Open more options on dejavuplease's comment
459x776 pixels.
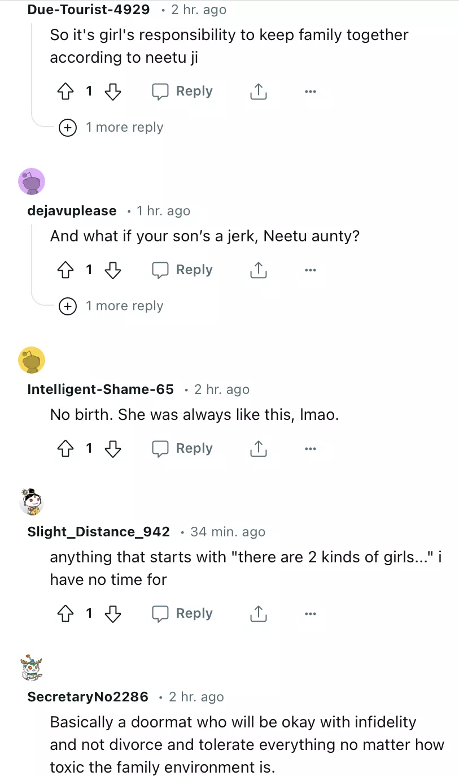pyautogui.click(x=310, y=270)
